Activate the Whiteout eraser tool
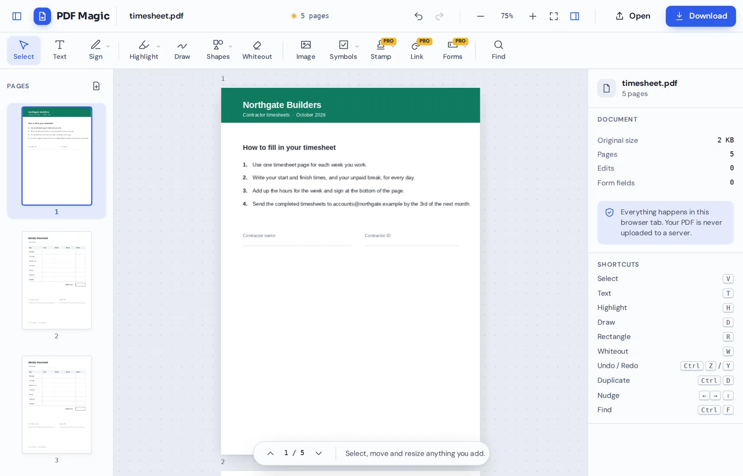Viewport: 743px width, 476px height. pyautogui.click(x=257, y=50)
